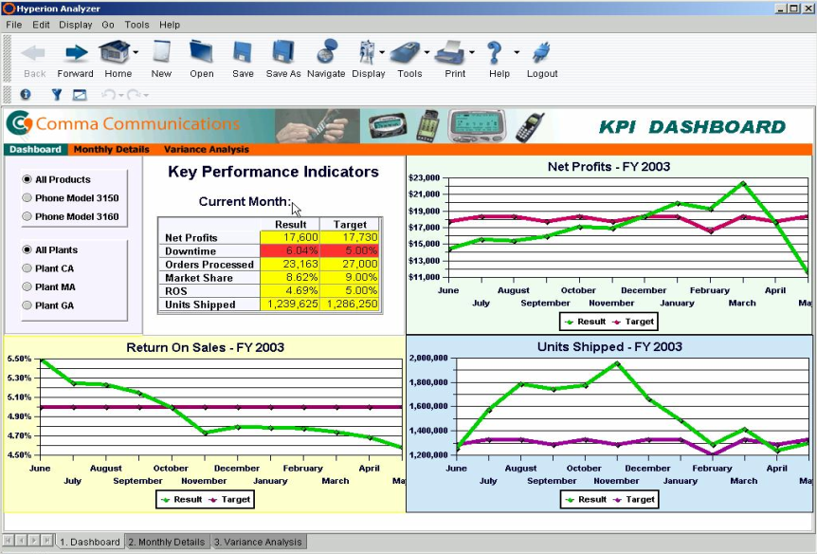
Task: Expand the Tools dropdown arrow
Action: point(427,52)
